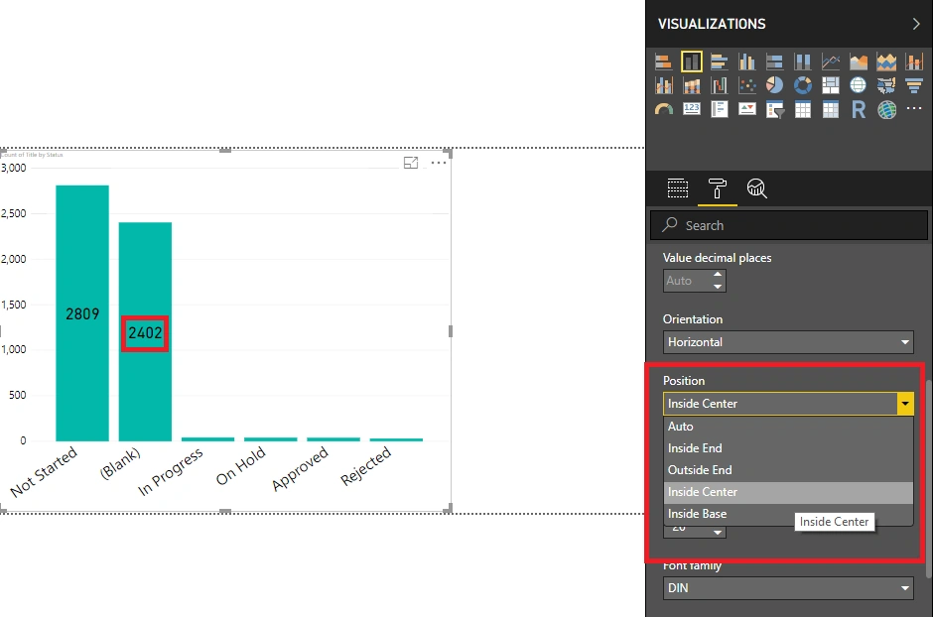Select the 100% stacked bar chart visual

point(775,62)
